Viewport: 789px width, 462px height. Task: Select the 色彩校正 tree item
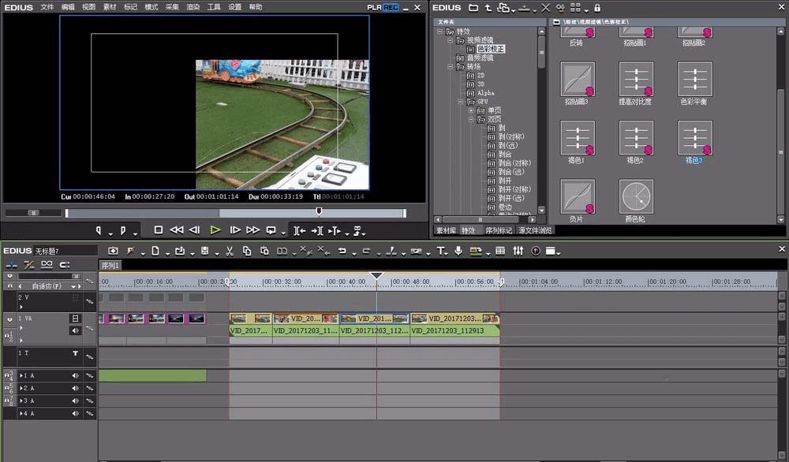point(490,49)
